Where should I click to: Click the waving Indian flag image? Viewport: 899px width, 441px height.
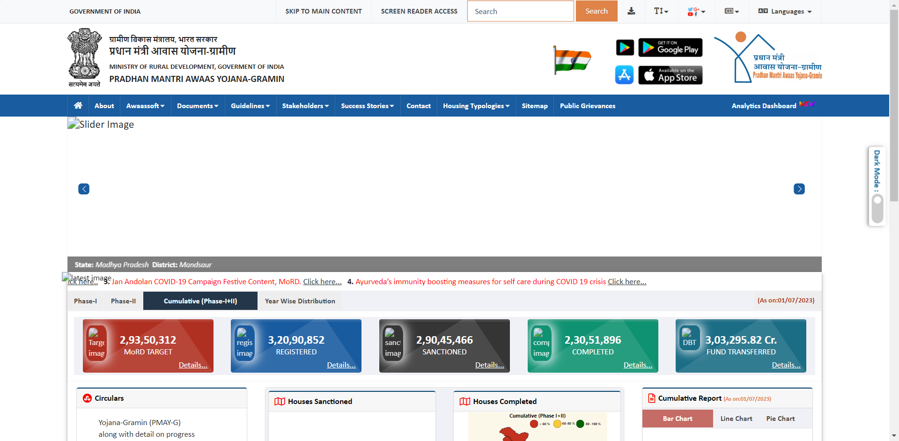click(x=572, y=60)
